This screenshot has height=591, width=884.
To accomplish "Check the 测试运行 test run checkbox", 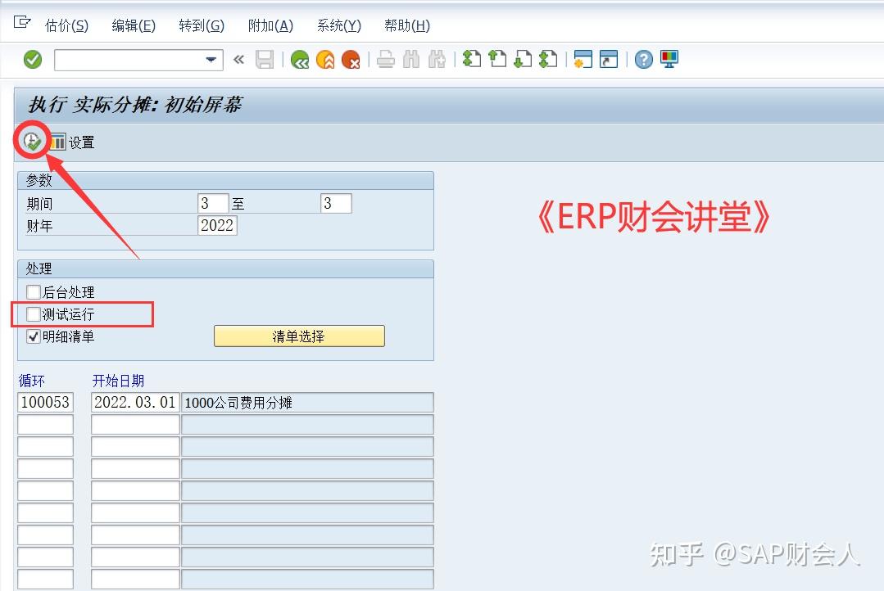I will coord(34,314).
